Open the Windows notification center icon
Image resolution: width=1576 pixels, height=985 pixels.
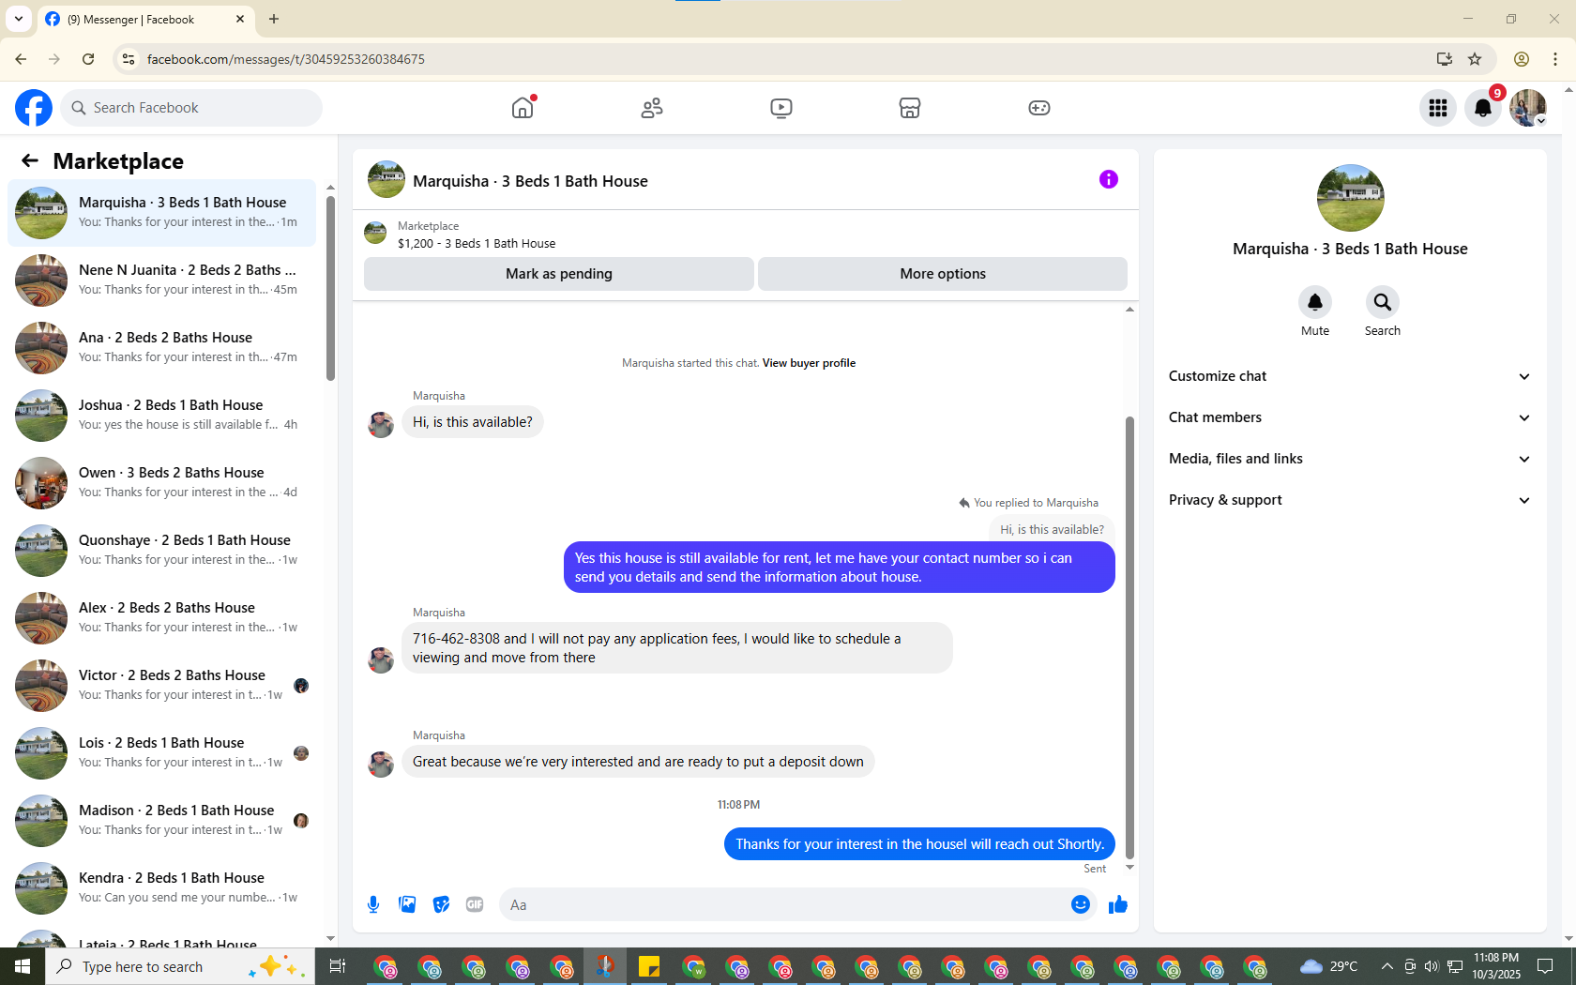[x=1545, y=966]
